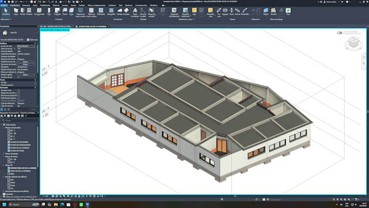Open PLANO DE FUNDACIONES view

[x=21, y=145]
